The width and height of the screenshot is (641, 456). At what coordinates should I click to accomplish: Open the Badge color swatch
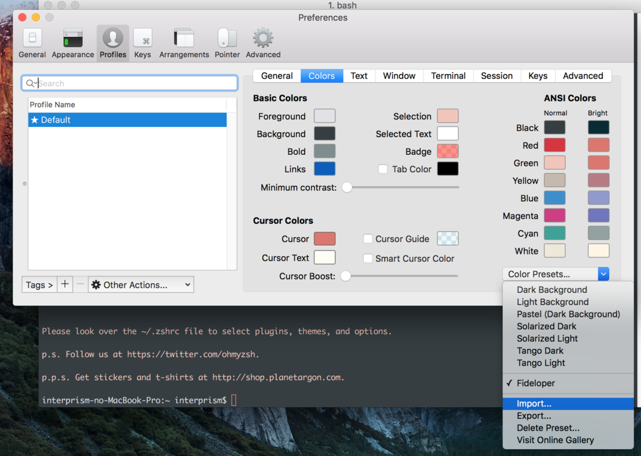(x=448, y=152)
